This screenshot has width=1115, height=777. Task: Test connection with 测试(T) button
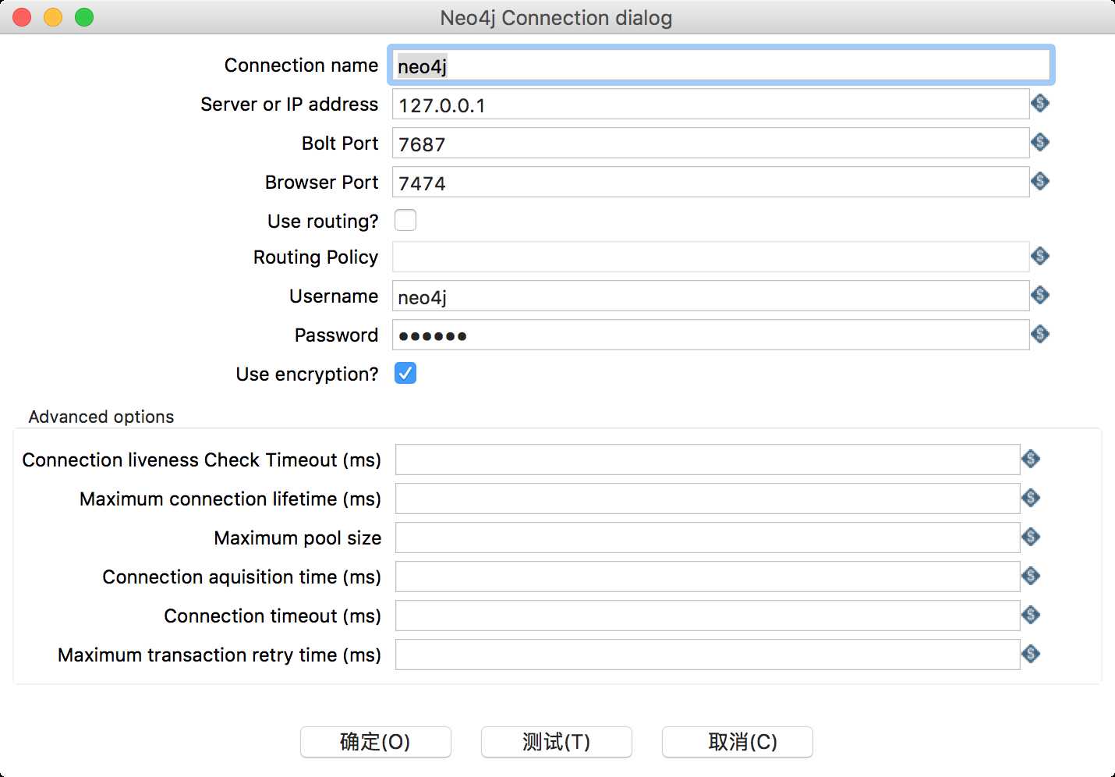(556, 742)
